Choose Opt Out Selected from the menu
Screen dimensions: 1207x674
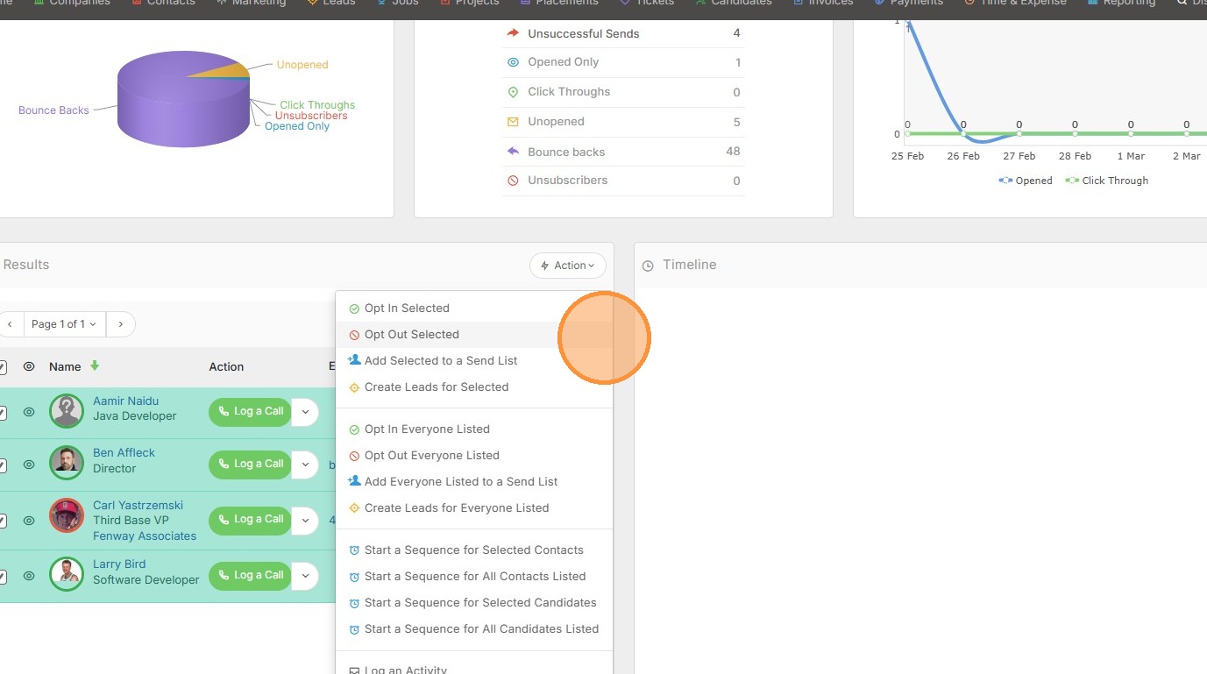474,335
